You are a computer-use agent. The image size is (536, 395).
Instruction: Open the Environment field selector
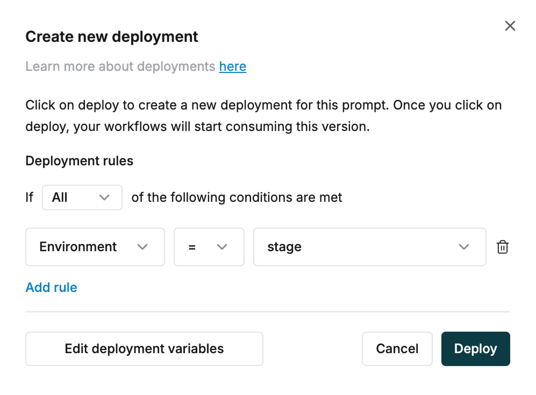tap(95, 247)
